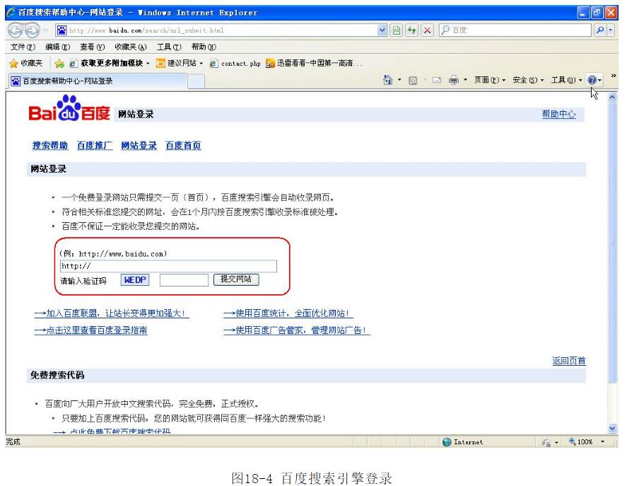
Task: Click the Baidu logo
Action: click(x=69, y=112)
